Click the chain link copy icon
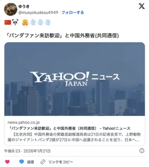149x167 pixels. coord(43,162)
